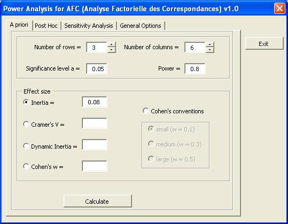
Task: Select the Cramer's V radio option
Action: click(x=26, y=124)
